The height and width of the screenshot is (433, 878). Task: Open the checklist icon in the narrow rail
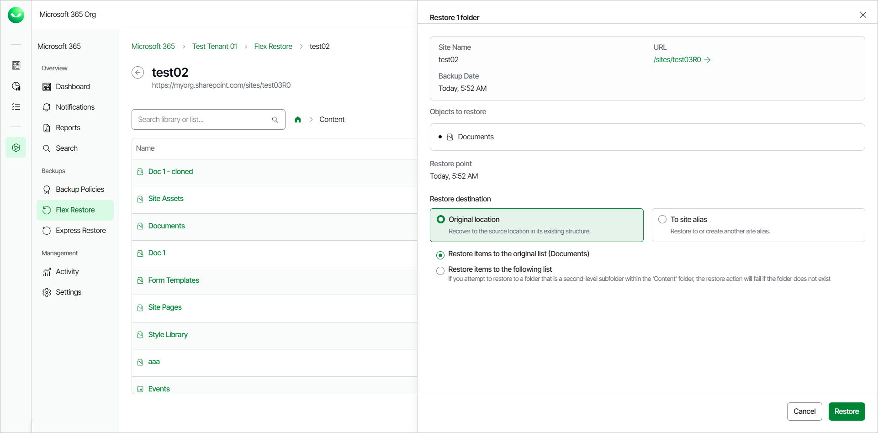(x=16, y=106)
